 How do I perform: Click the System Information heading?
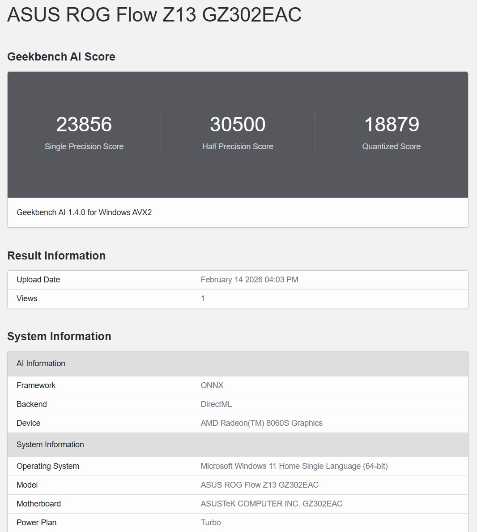pyautogui.click(x=59, y=336)
